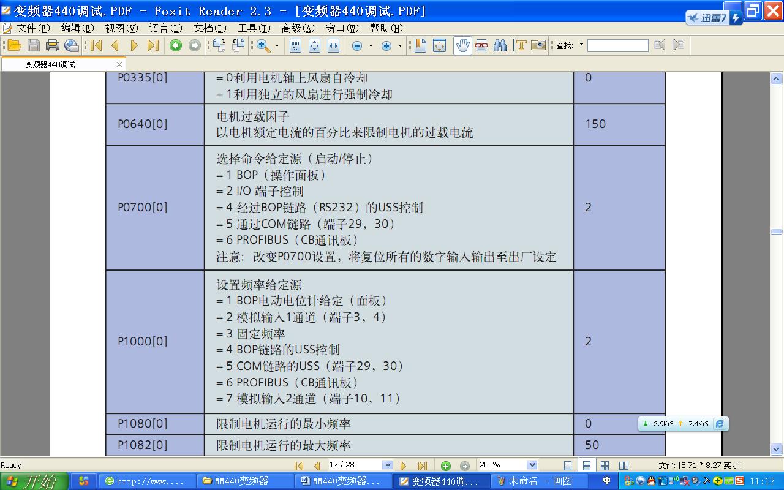This screenshot has height=490, width=784.
Task: Open zoom in dropdown arrow
Action: click(x=400, y=46)
